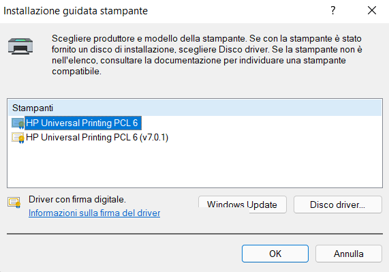Click the digital signature icon near Driver con firma
Viewport: 389px width, 272px height.
[x=14, y=202]
